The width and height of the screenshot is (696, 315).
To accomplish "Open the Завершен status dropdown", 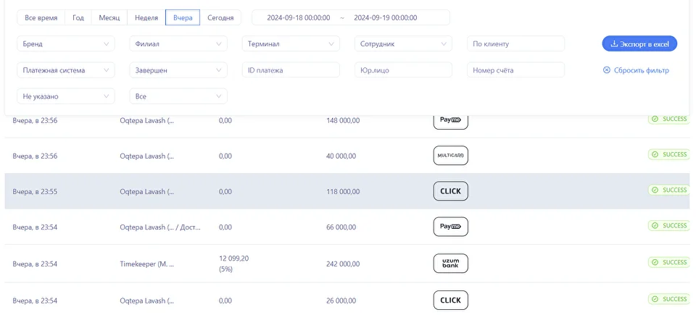I will (x=178, y=70).
